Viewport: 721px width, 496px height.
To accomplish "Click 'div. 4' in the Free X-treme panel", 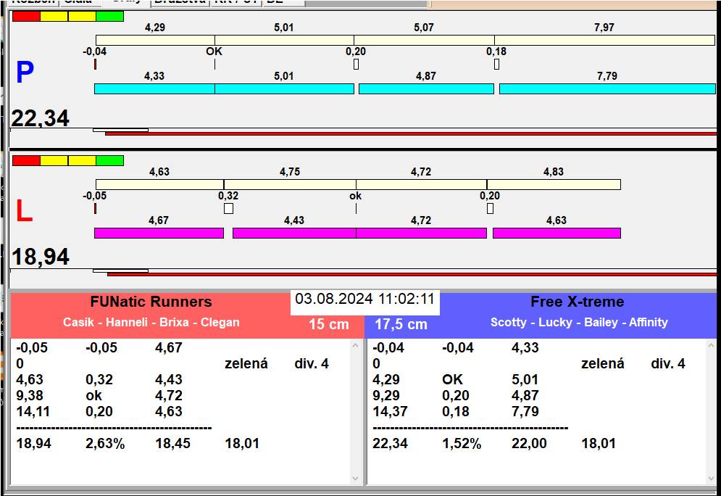I will (668, 363).
